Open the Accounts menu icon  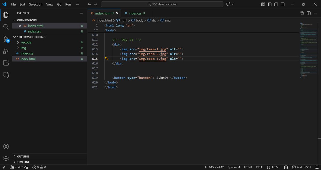point(6,146)
